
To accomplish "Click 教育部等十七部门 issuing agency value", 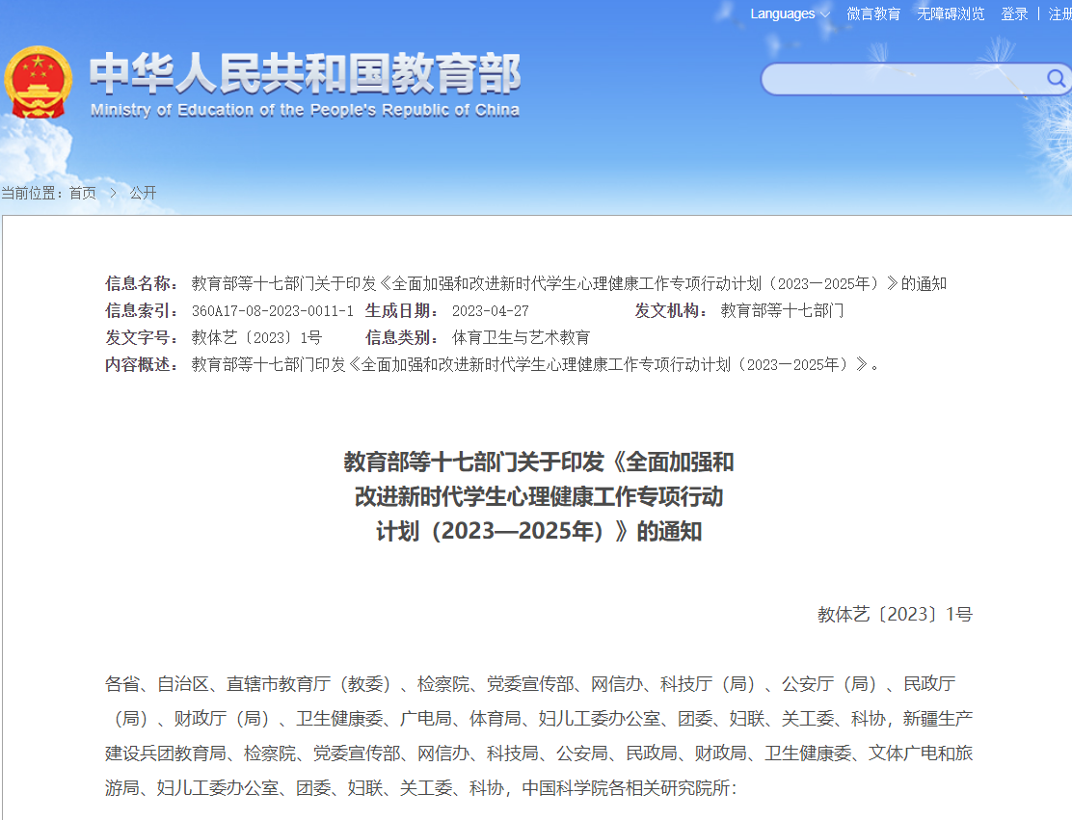I will [782, 311].
